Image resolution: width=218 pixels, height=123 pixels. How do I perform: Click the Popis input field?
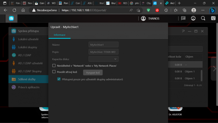[x=104, y=52]
